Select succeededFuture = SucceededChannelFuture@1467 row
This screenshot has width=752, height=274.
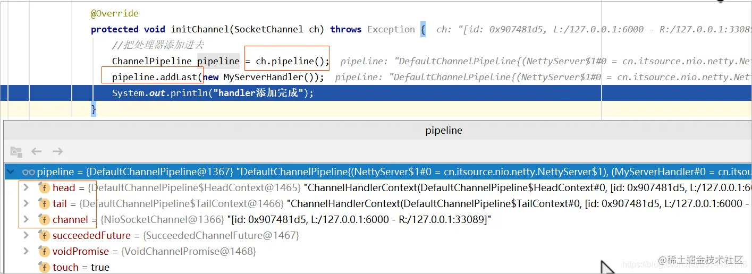coord(378,235)
